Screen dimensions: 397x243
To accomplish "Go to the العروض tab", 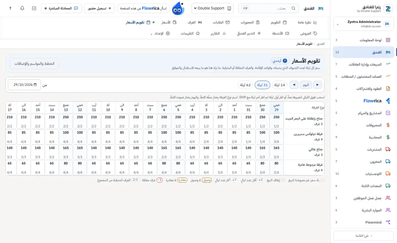I will [x=309, y=33].
